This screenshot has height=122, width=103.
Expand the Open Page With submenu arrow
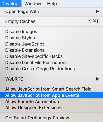[x=97, y=11]
